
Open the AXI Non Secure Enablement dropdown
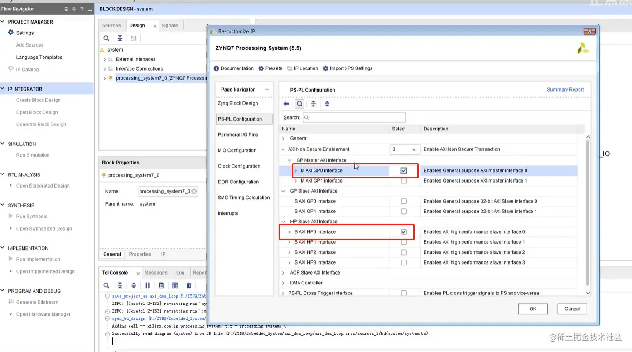404,149
